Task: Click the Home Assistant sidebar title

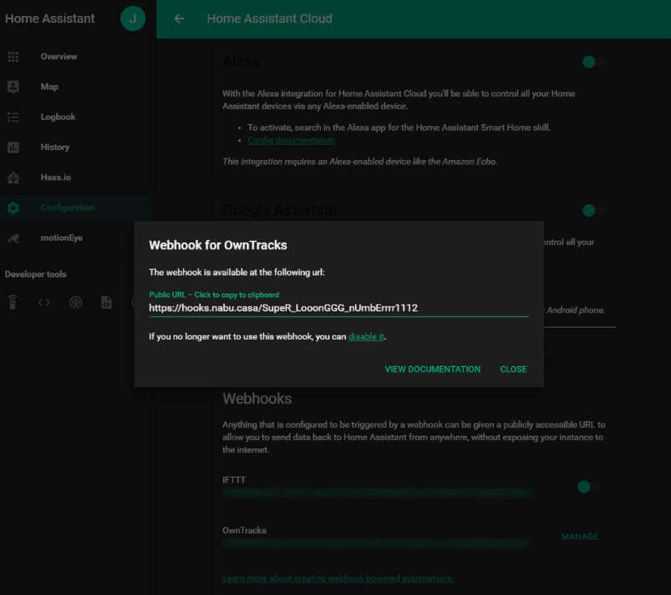Action: [x=49, y=19]
